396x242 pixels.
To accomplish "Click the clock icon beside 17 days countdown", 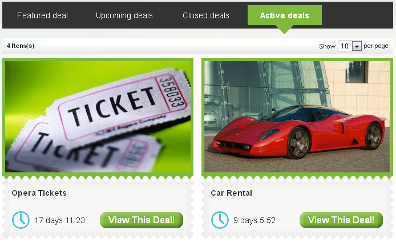I will [x=21, y=220].
